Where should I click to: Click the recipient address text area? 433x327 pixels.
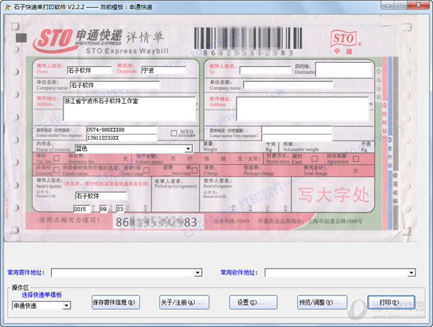pos(302,109)
